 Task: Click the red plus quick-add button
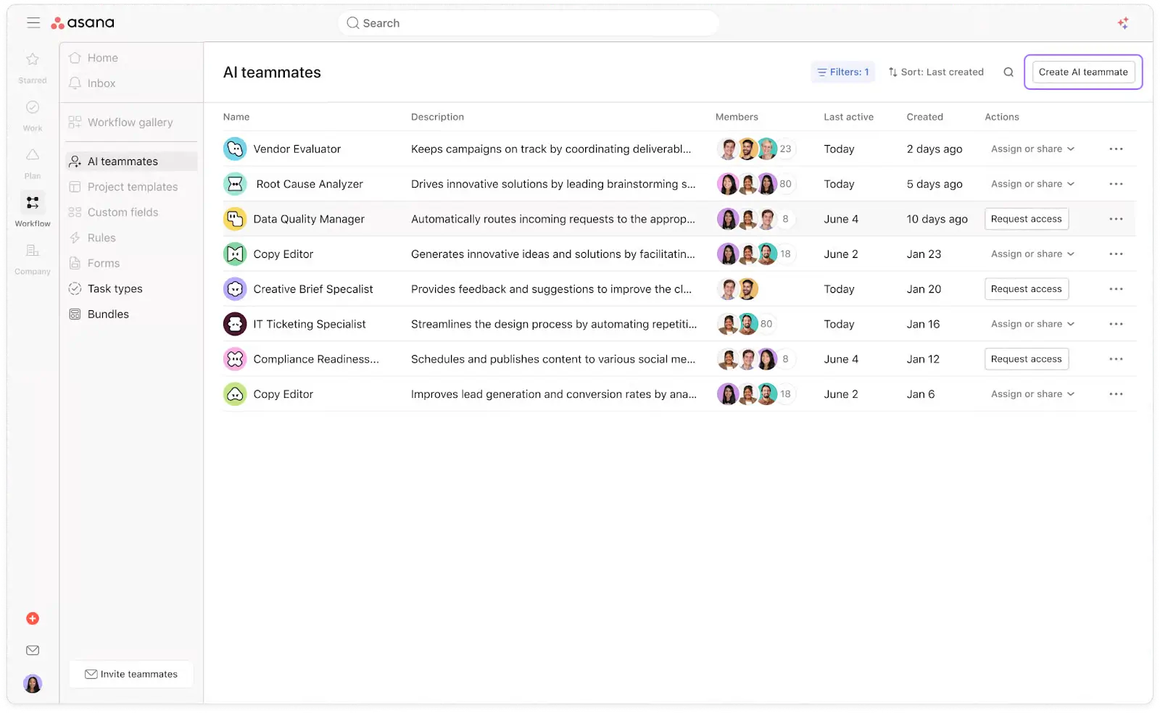pyautogui.click(x=32, y=618)
